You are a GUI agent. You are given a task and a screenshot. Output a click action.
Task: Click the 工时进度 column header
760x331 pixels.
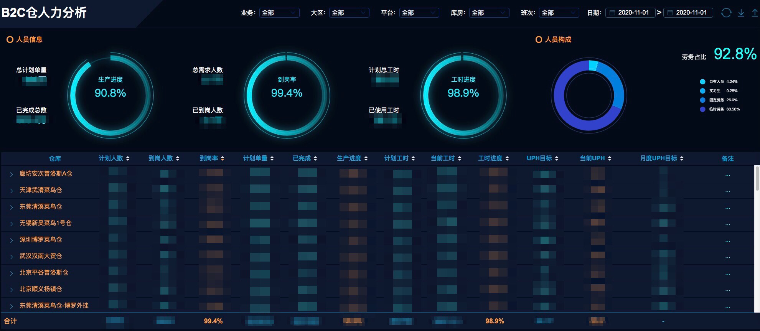pos(490,158)
